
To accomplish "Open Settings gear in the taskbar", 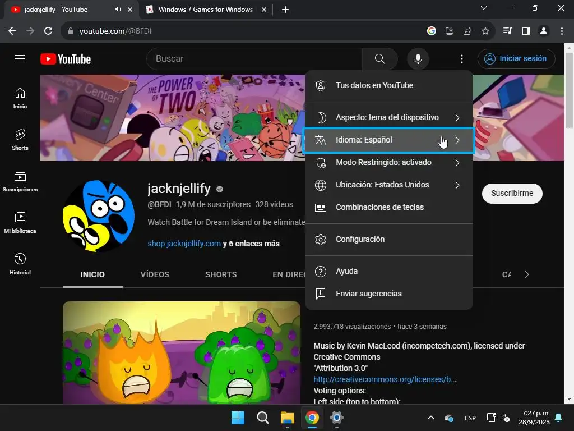I will [x=336, y=418].
